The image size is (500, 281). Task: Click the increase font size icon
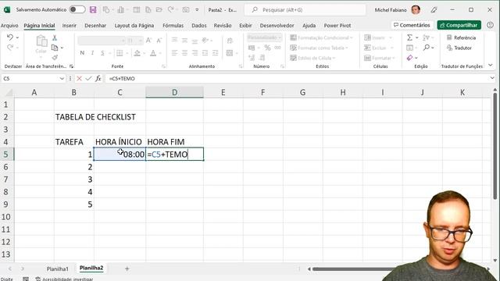click(x=149, y=40)
